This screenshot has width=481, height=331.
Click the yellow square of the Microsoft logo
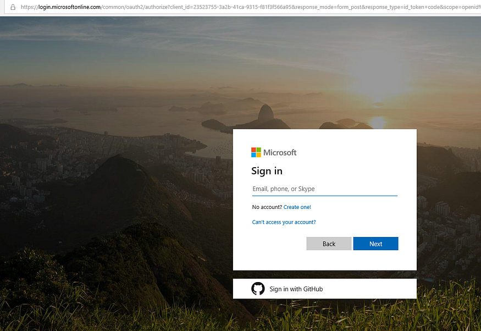tap(258, 155)
